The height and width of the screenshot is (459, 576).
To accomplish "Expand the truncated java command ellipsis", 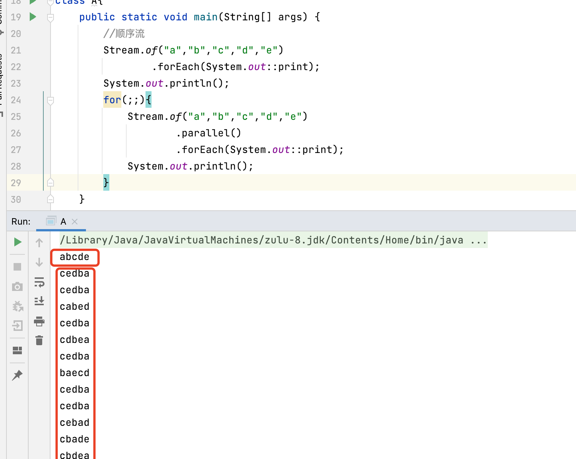I will (478, 240).
